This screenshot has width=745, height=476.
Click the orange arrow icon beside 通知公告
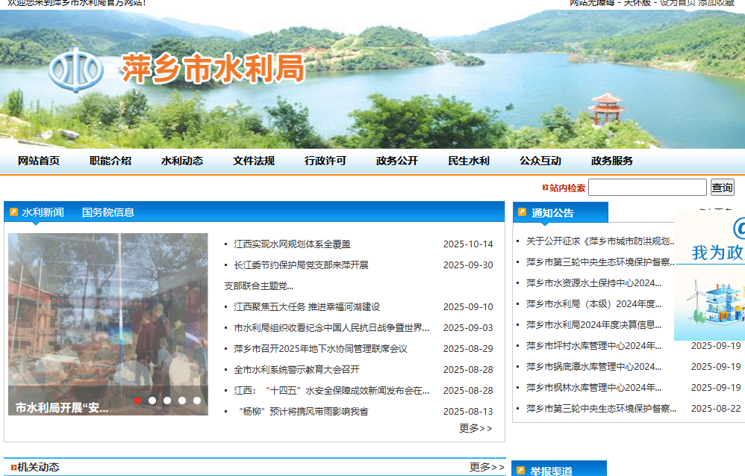(523, 211)
